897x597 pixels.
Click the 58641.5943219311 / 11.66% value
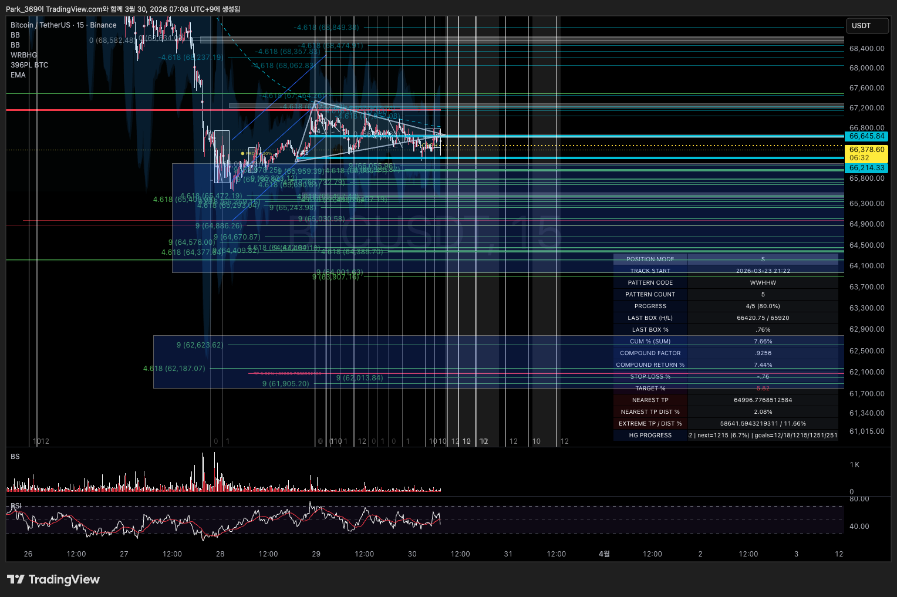pyautogui.click(x=763, y=424)
